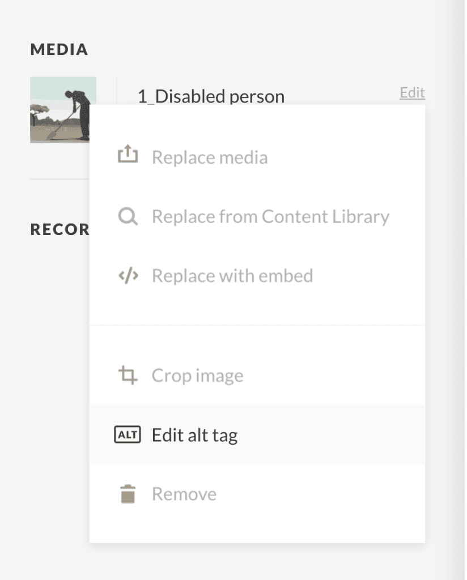Screen dimensions: 467x580
Task: Click the Edit link near the media name
Action: coord(412,92)
